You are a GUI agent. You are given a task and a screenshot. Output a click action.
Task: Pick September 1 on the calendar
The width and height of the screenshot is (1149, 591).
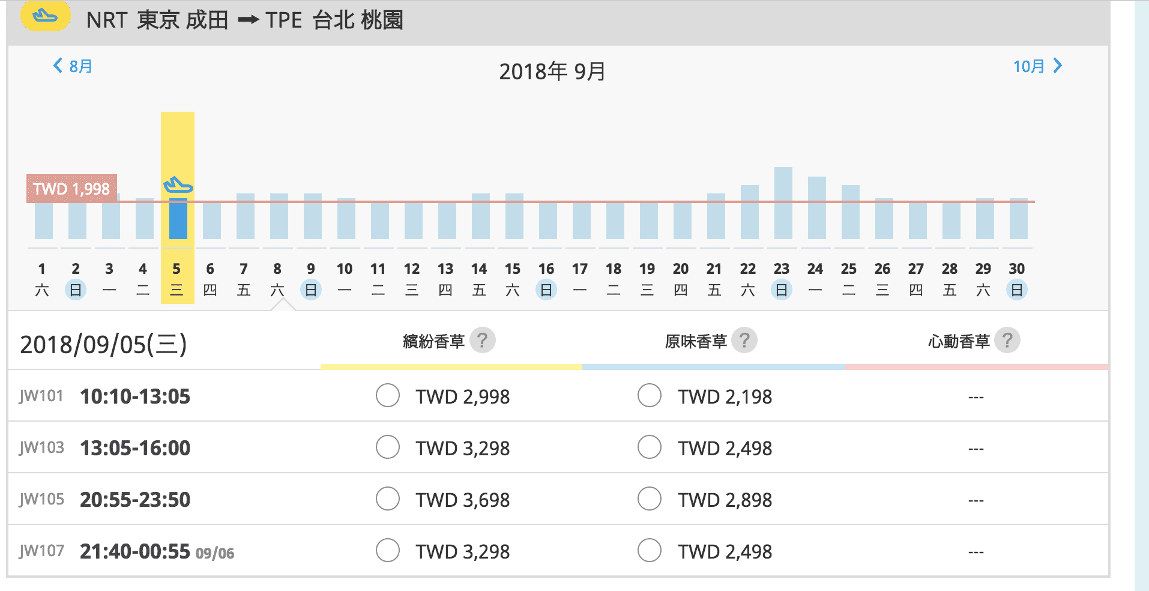pyautogui.click(x=42, y=279)
